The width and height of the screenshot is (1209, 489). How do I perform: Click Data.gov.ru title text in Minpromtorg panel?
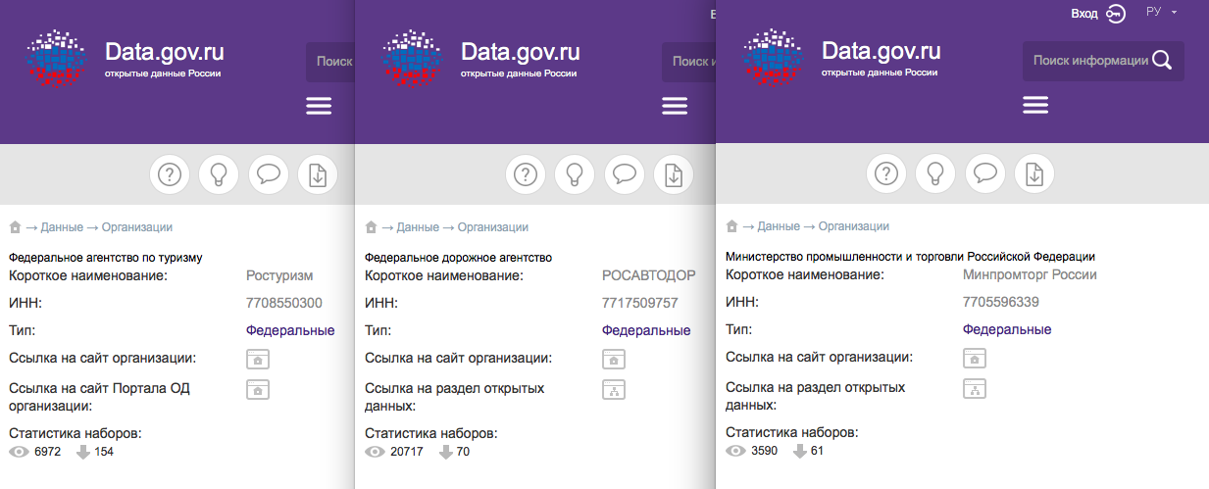tap(882, 51)
